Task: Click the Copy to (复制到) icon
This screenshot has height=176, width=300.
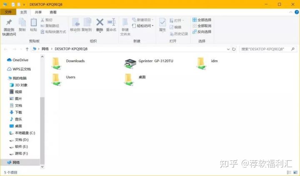Action: [87, 22]
